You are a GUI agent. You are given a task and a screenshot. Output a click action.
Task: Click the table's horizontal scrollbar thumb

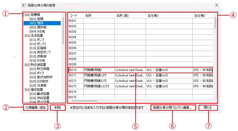tap(85, 101)
